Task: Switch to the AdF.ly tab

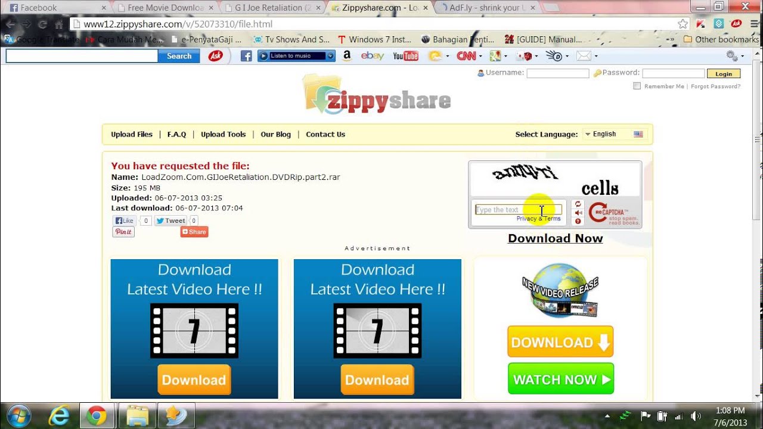Action: coord(486,8)
